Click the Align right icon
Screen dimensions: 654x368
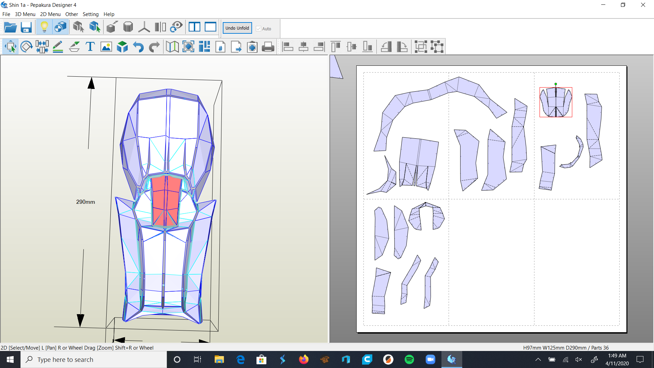(x=320, y=47)
